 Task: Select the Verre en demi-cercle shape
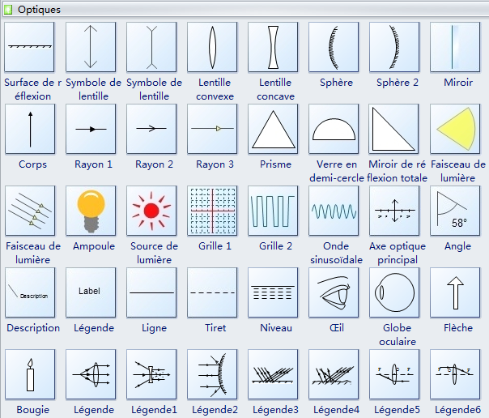[x=334, y=129]
